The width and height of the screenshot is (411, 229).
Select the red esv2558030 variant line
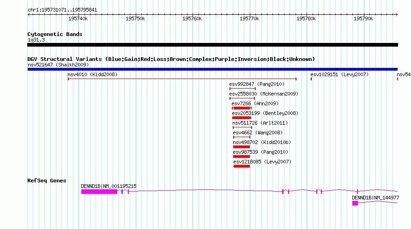click(x=242, y=98)
